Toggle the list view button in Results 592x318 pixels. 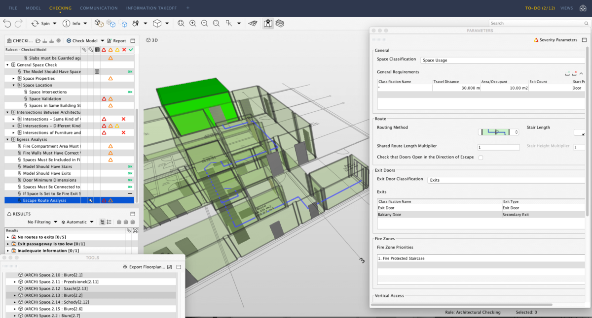(109, 222)
